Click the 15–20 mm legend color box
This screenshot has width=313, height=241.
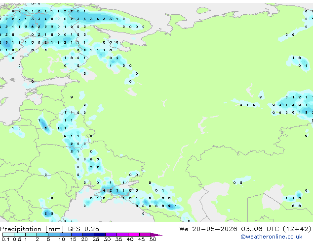(x=77, y=235)
